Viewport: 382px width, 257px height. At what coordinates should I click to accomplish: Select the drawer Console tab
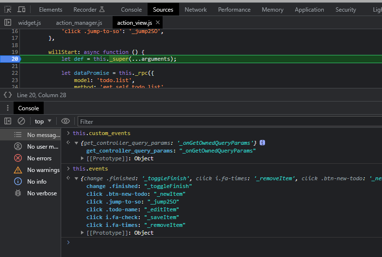coord(29,108)
